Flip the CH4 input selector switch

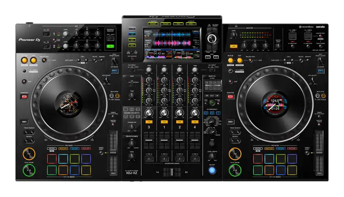pos(212,70)
